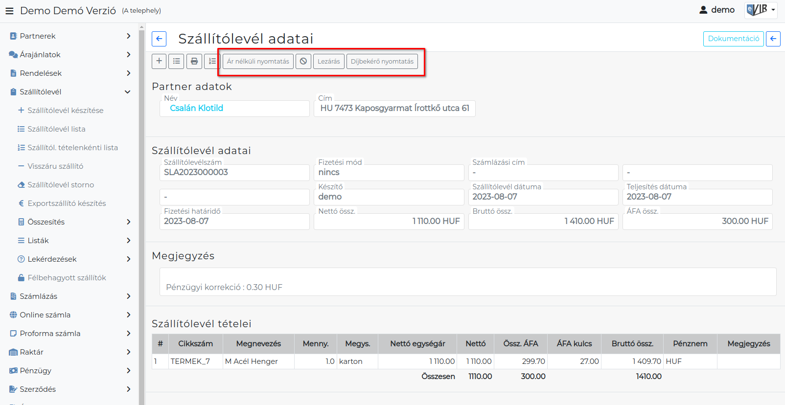Open the Dokumentáció button
The height and width of the screenshot is (405, 785).
click(x=734, y=39)
